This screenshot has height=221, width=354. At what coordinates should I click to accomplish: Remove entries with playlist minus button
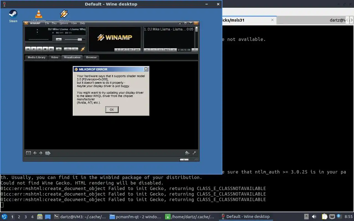point(154,50)
